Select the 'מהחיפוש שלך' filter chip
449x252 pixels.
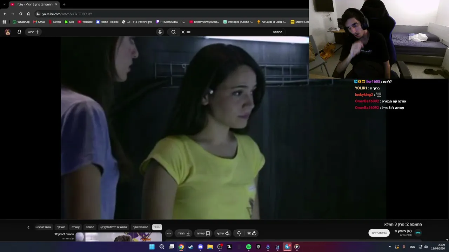(x=141, y=227)
